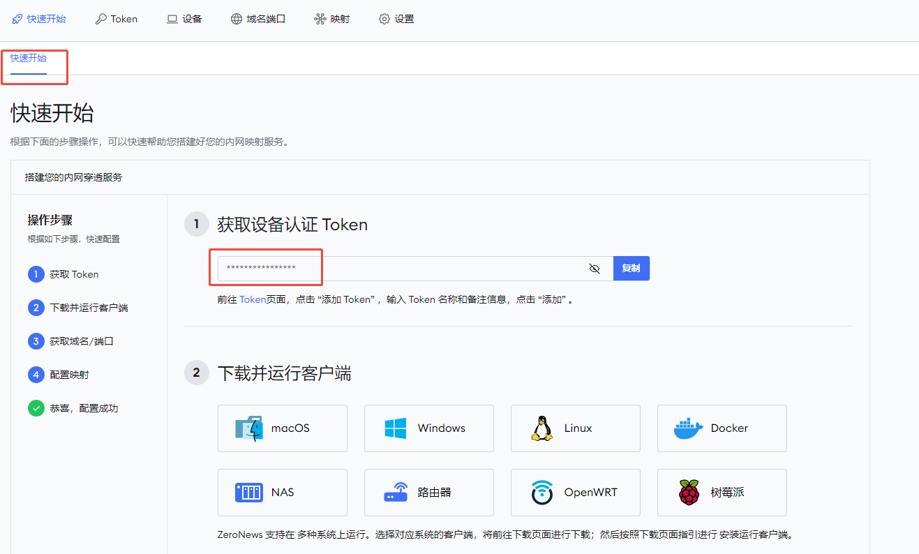Click the Windows logo icon
The image size is (919, 554).
click(x=394, y=428)
